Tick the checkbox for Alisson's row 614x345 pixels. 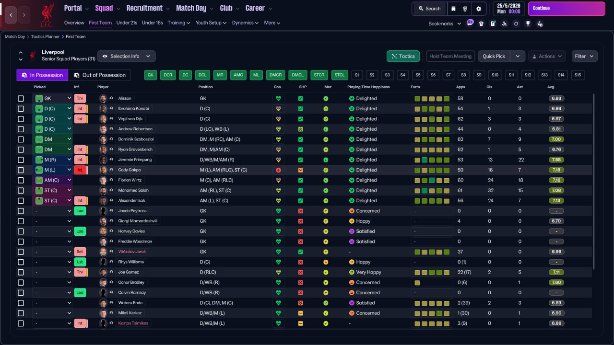tap(21, 98)
